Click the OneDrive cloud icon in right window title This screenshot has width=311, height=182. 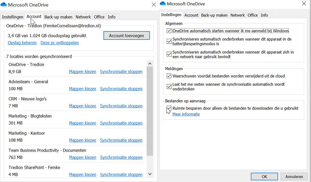click(163, 4)
